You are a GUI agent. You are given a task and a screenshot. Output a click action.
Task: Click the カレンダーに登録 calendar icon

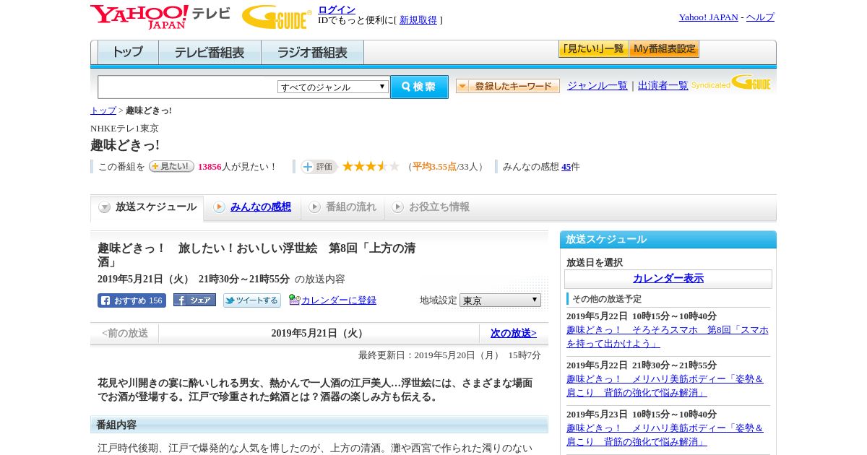[294, 300]
